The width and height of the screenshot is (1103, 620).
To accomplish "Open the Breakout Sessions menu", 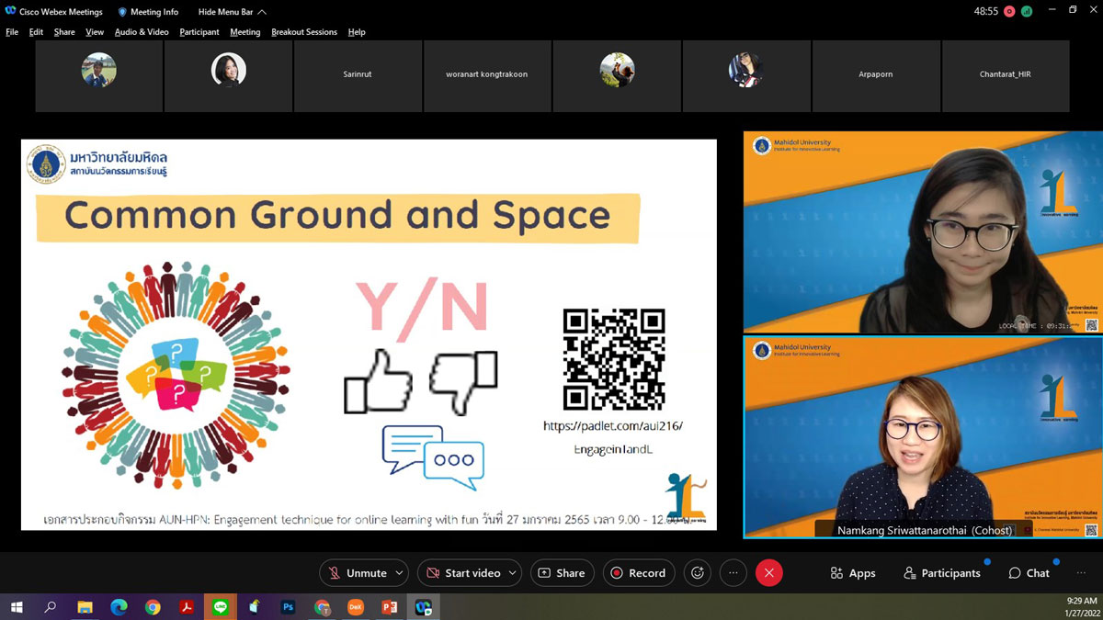I will (x=303, y=32).
